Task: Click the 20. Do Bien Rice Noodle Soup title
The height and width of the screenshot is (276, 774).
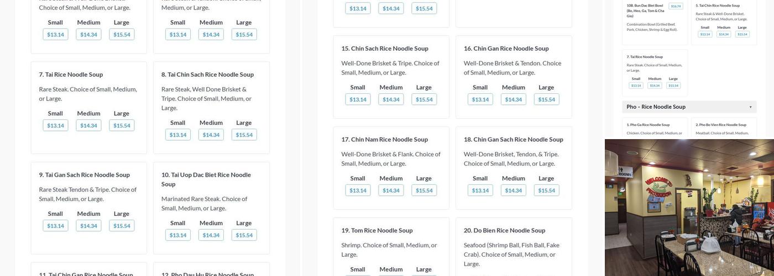Action: (504, 230)
